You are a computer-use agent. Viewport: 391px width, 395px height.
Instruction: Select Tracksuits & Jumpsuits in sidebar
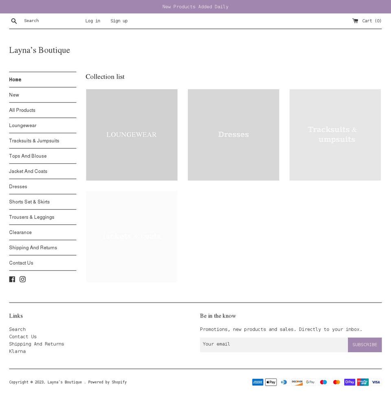34,140
